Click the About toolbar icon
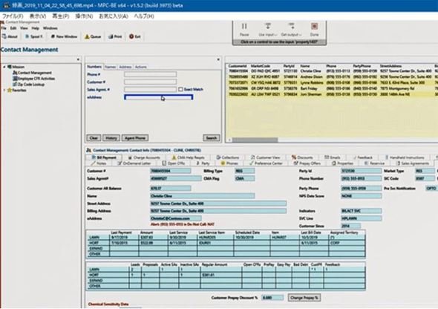438x309 pixels. (4, 36)
